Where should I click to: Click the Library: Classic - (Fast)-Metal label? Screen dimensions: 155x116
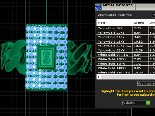(x=115, y=15)
